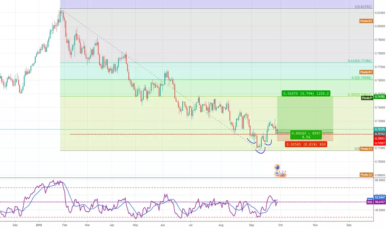Viewport: 386px width, 228px height.
Task: Click the 0.70000 price axis label
Action: (x=380, y=162)
